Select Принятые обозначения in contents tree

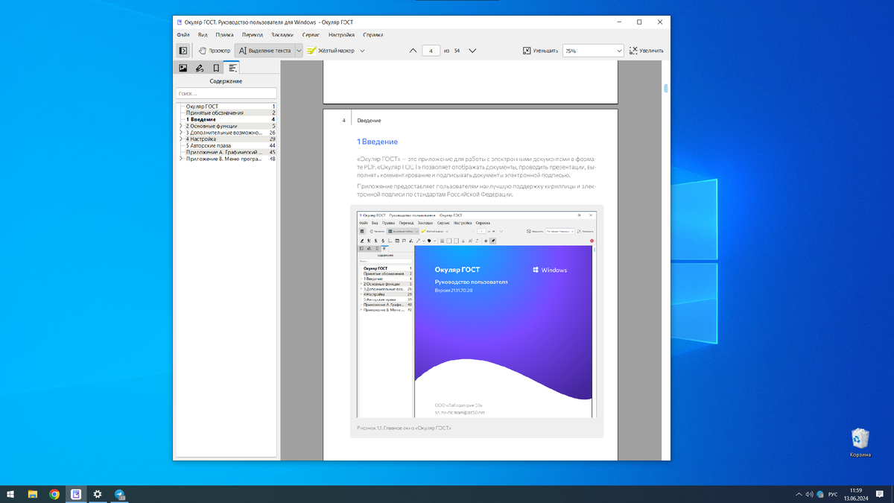point(215,113)
